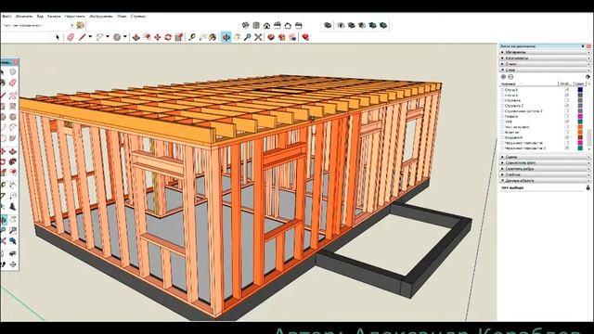Toggle visibility checkbox for layer Стена 8
Image resolution: width=594 pixels, height=334 pixels.
[567, 90]
